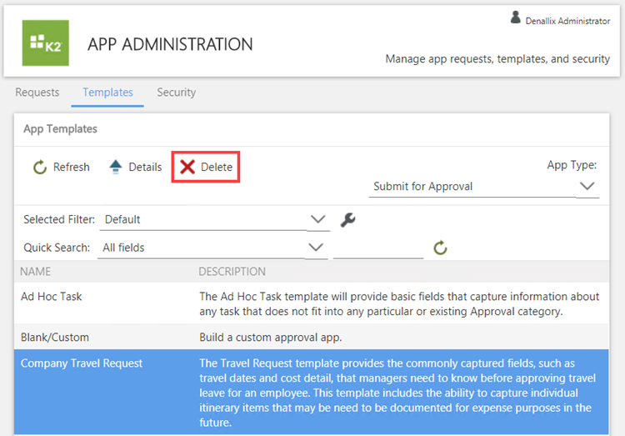The height and width of the screenshot is (436, 625).
Task: Open filter settings wrench icon
Action: pos(348,220)
